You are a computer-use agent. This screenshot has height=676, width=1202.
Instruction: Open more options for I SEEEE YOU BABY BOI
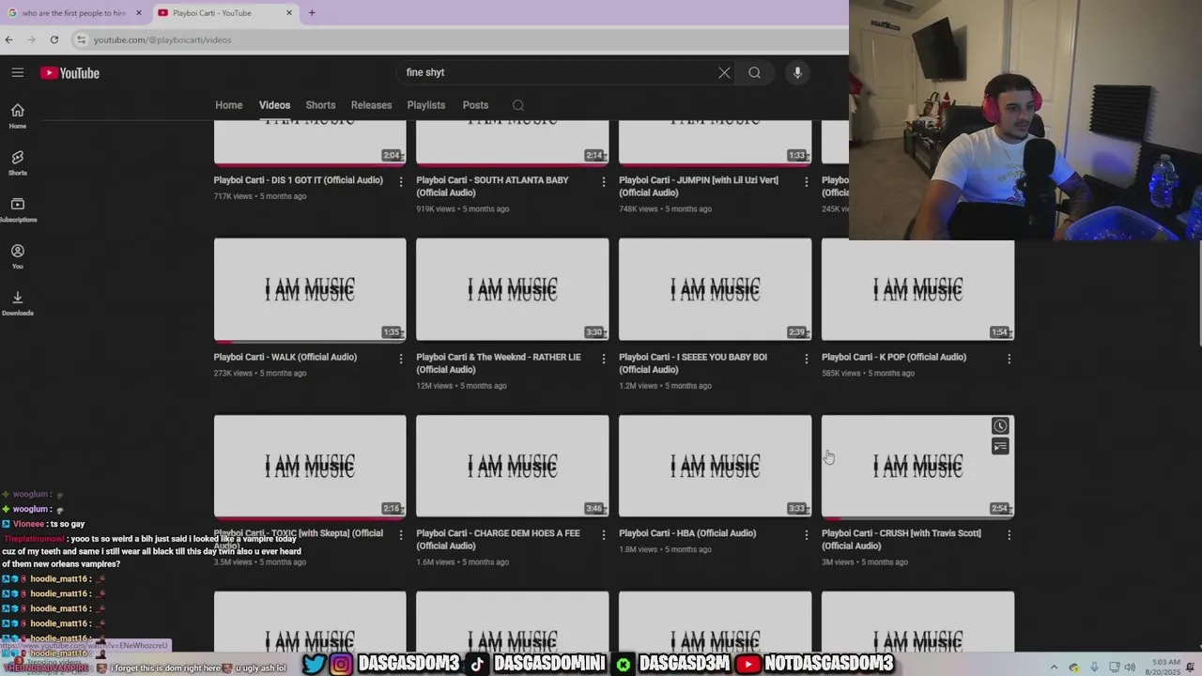pos(806,359)
